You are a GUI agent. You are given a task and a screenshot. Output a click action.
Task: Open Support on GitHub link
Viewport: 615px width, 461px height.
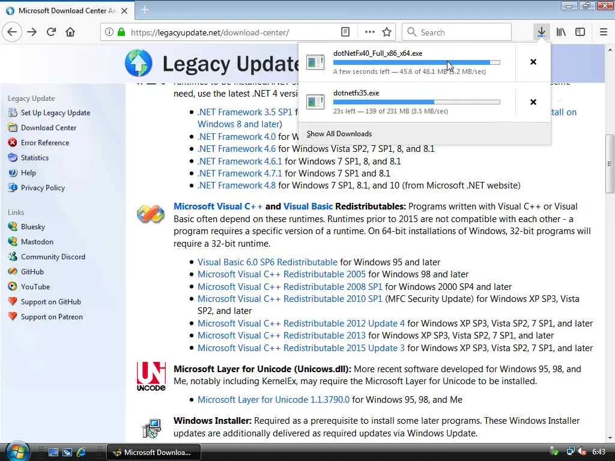(50, 302)
